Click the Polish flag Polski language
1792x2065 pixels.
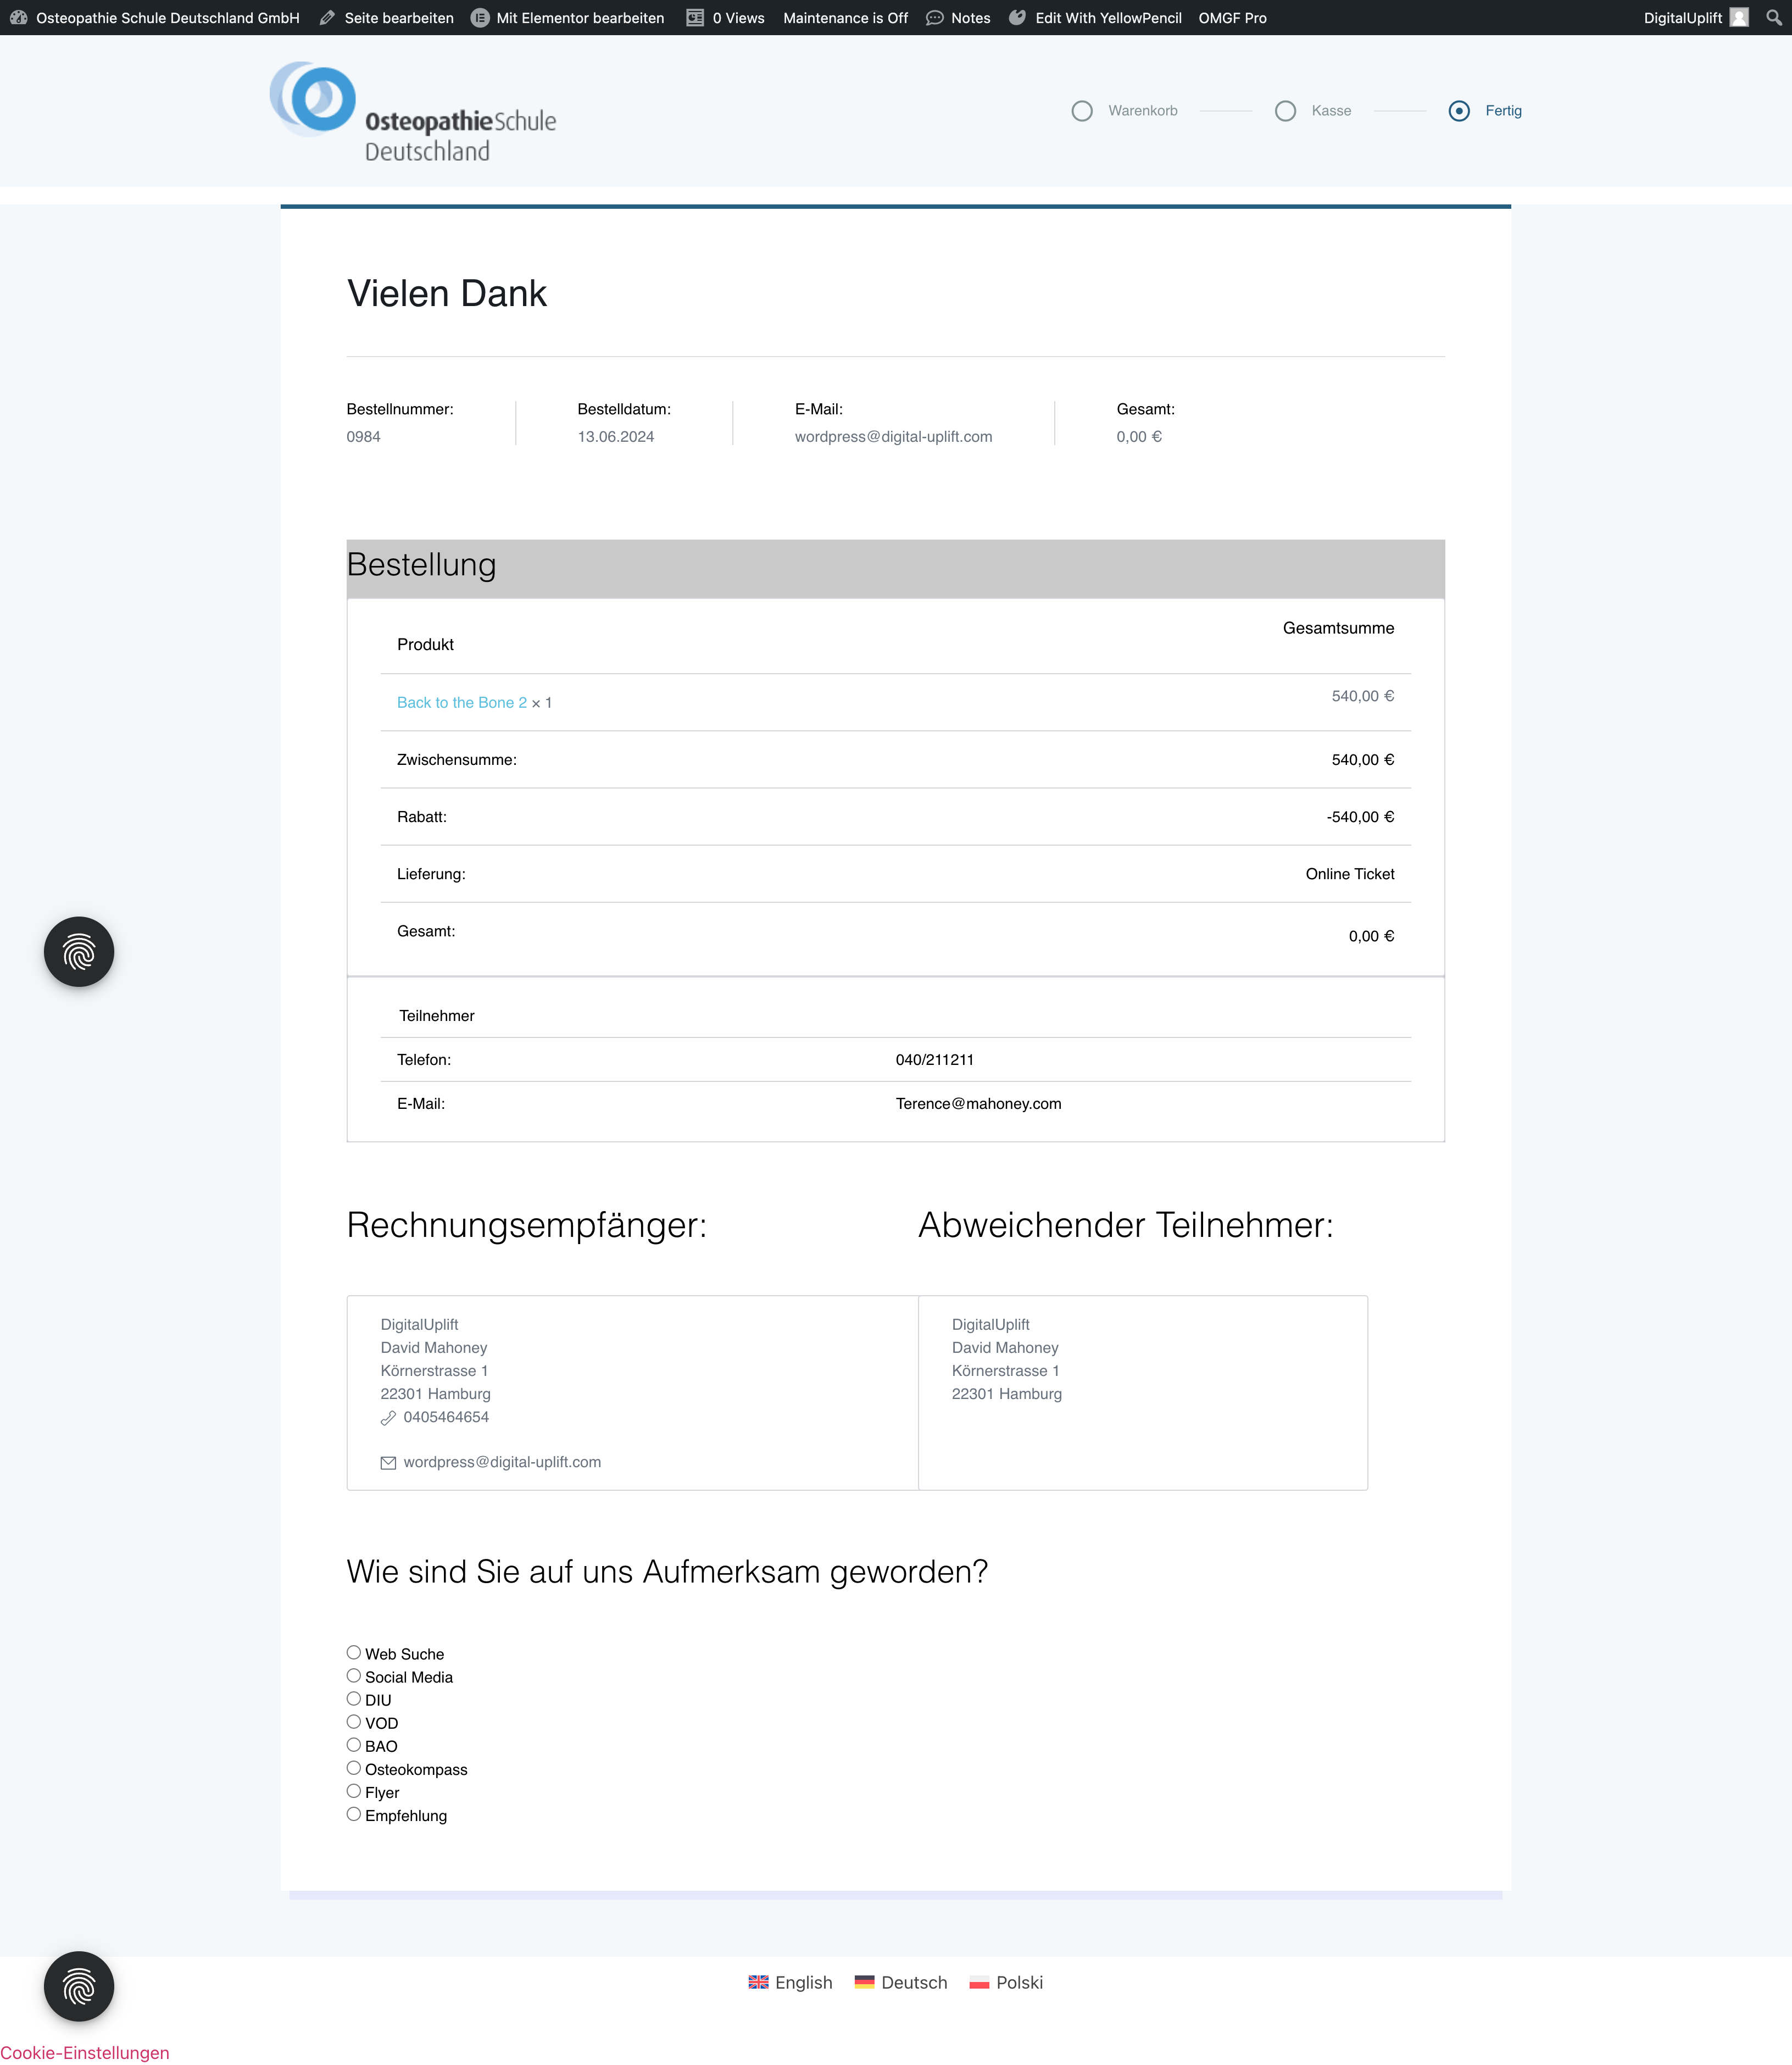tap(979, 1982)
